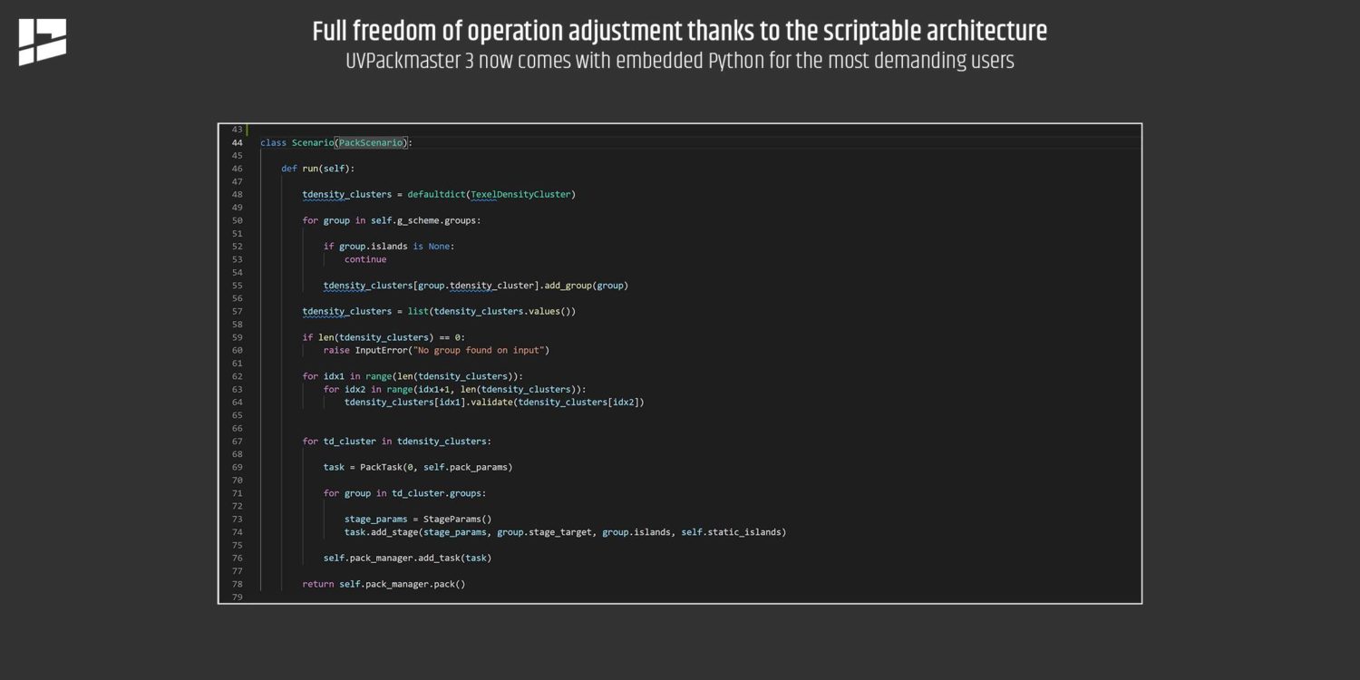Image resolution: width=1360 pixels, height=680 pixels.
Task: Click TexelDensityCluster in defaultdict call
Action: point(520,194)
